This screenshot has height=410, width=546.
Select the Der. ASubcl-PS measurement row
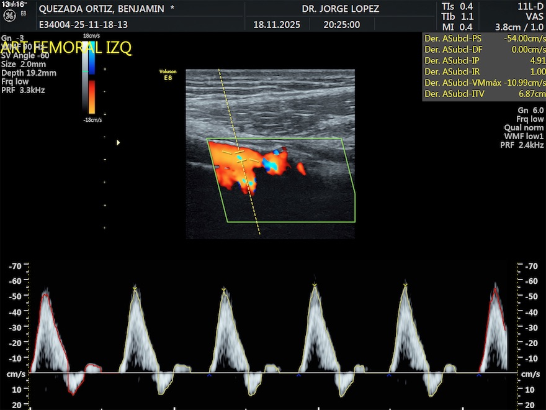(484, 38)
